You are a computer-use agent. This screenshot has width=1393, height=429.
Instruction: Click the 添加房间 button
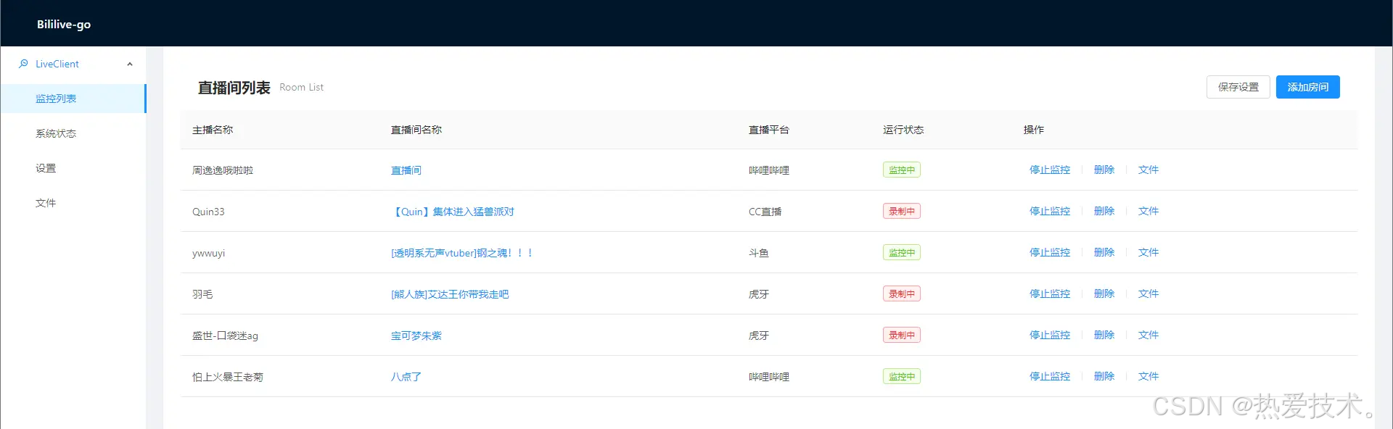coord(1308,87)
